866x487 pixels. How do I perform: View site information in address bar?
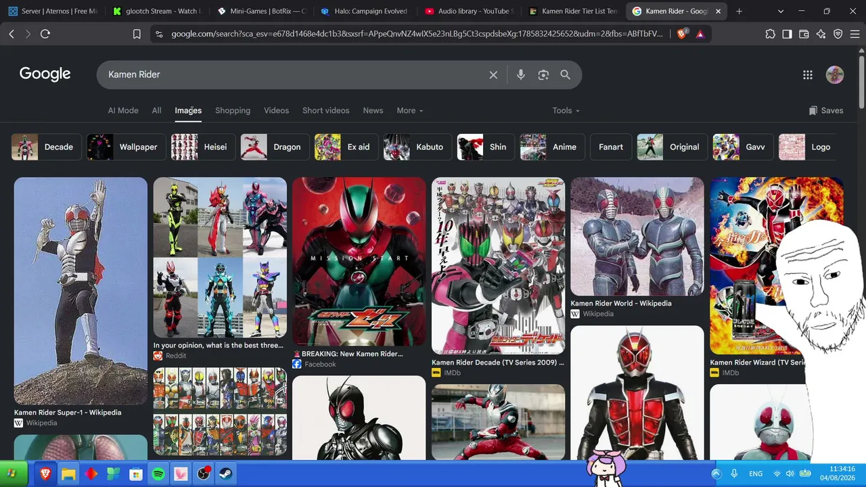tap(159, 34)
